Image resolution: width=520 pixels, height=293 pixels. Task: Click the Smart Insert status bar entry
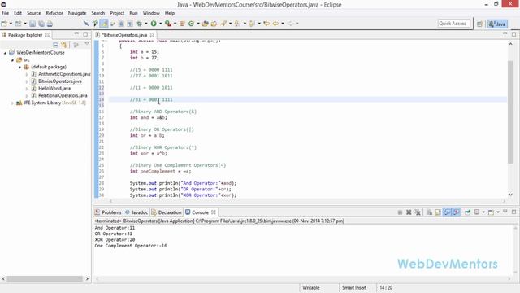coord(354,287)
